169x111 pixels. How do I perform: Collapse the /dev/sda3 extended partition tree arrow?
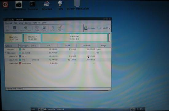coord(6,53)
